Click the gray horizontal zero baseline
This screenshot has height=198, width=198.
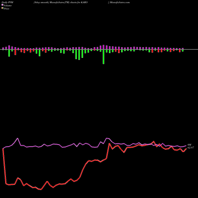pyautogui.click(x=99, y=49)
